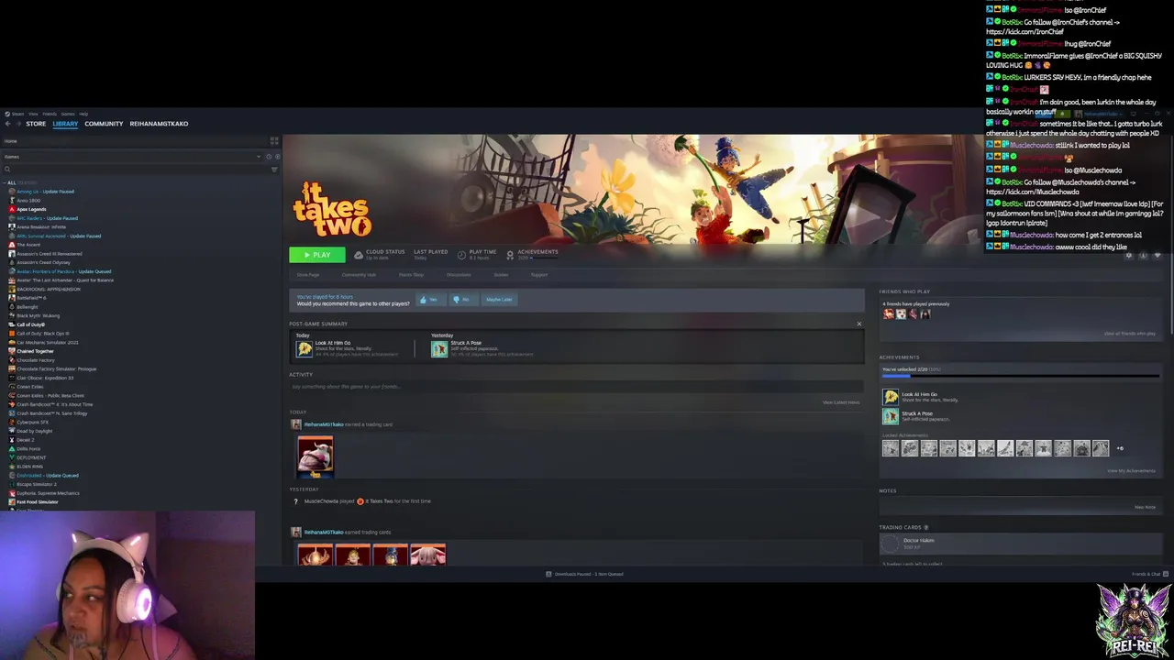Click the Achievements medal icon in header

click(x=510, y=255)
